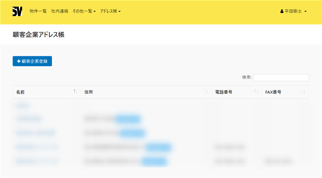Click the 顧客企業登録 button

coord(32,61)
